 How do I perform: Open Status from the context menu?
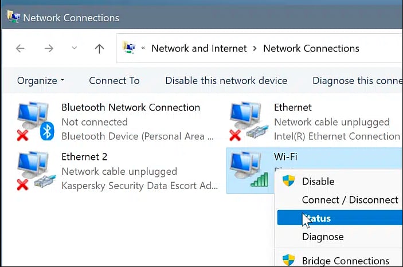pos(318,218)
